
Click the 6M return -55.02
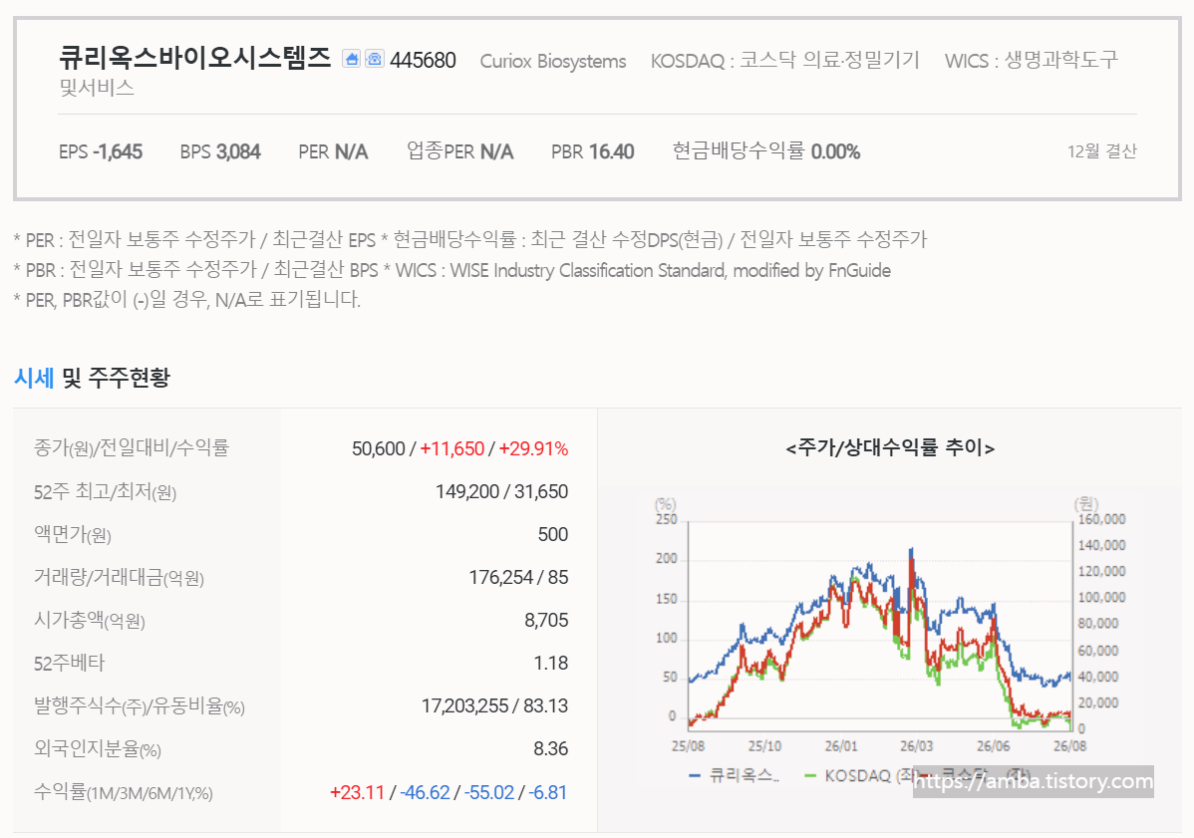click(489, 792)
